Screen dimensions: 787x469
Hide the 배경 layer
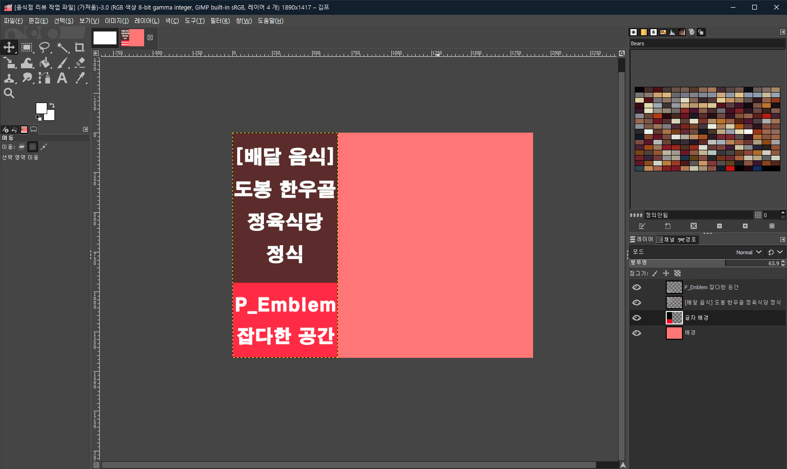tap(637, 333)
